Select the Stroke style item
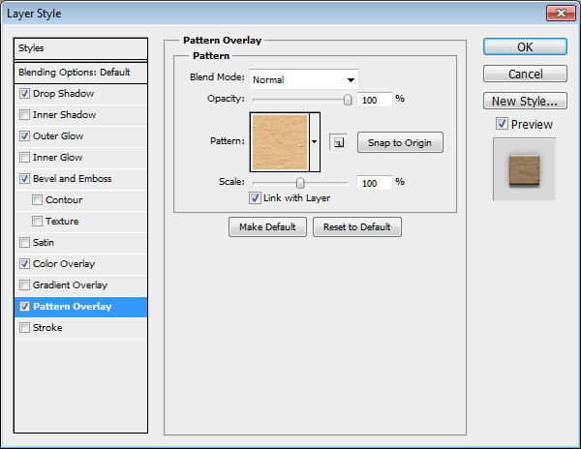Screen dimensions: 581x449 click(47, 328)
